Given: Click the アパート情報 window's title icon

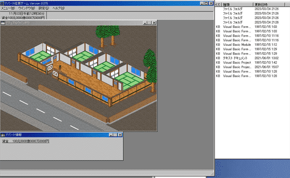Looking at the screenshot, I should tap(2, 135).
